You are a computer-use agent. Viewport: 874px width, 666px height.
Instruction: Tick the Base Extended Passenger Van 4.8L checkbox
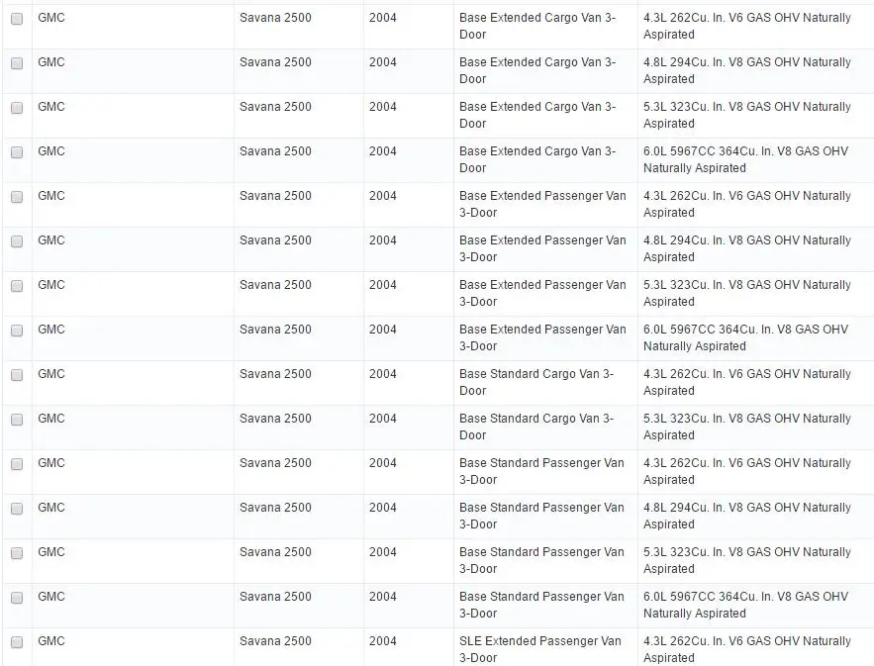[x=17, y=241]
